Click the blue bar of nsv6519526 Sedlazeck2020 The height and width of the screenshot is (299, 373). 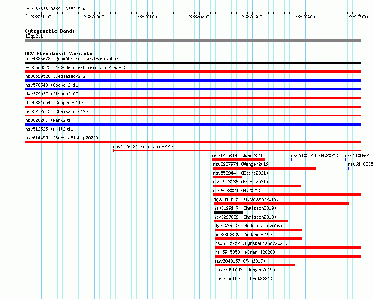(193, 80)
